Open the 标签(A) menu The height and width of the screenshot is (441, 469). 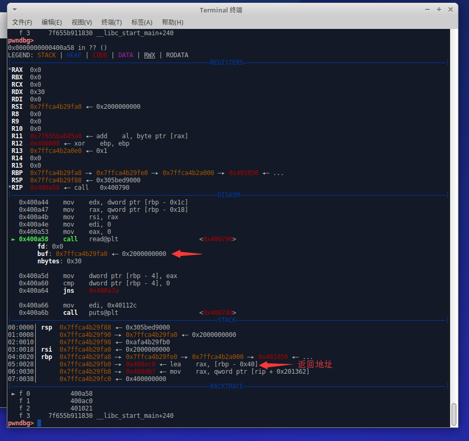coord(141,22)
